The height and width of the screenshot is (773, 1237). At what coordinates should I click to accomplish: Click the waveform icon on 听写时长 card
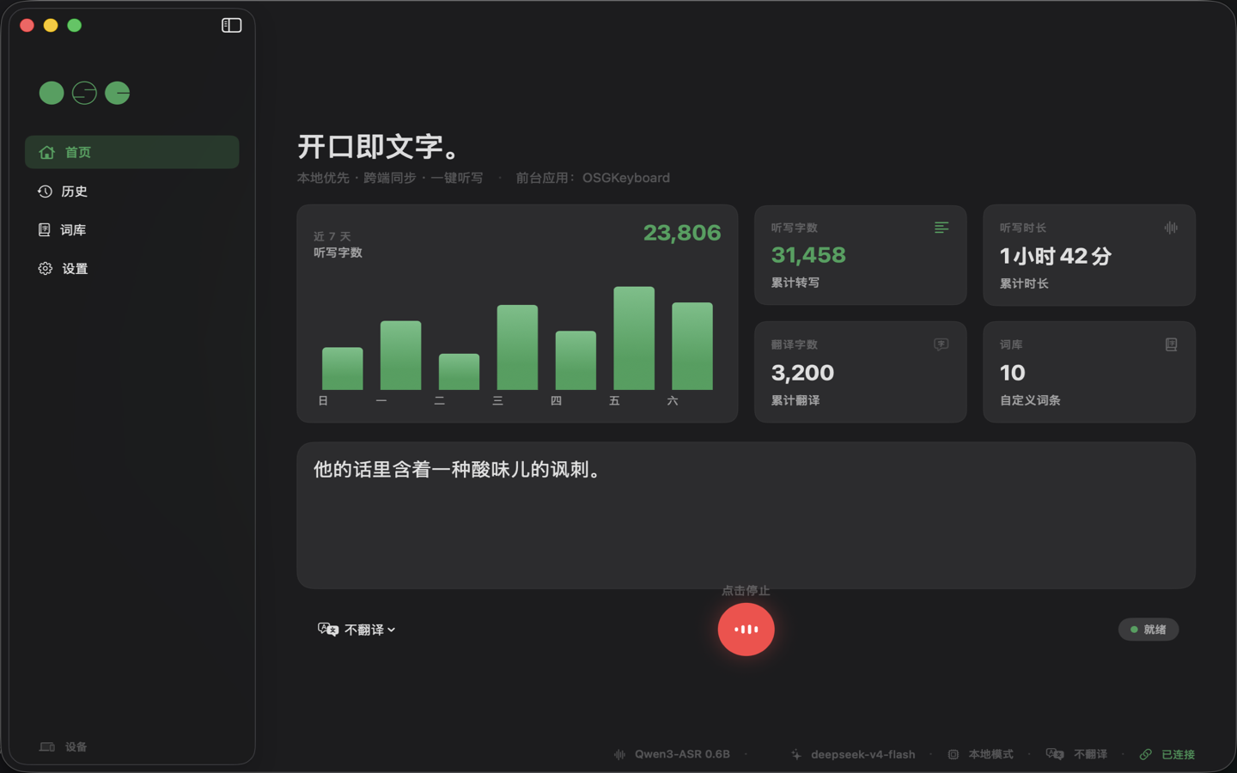[1171, 228]
